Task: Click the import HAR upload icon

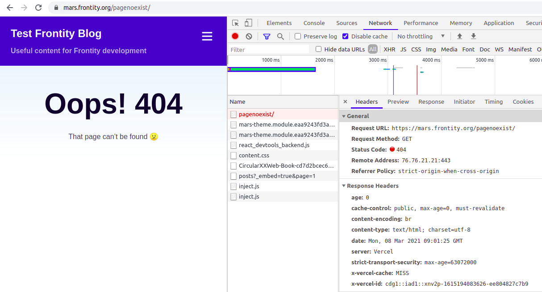Action: (459, 36)
